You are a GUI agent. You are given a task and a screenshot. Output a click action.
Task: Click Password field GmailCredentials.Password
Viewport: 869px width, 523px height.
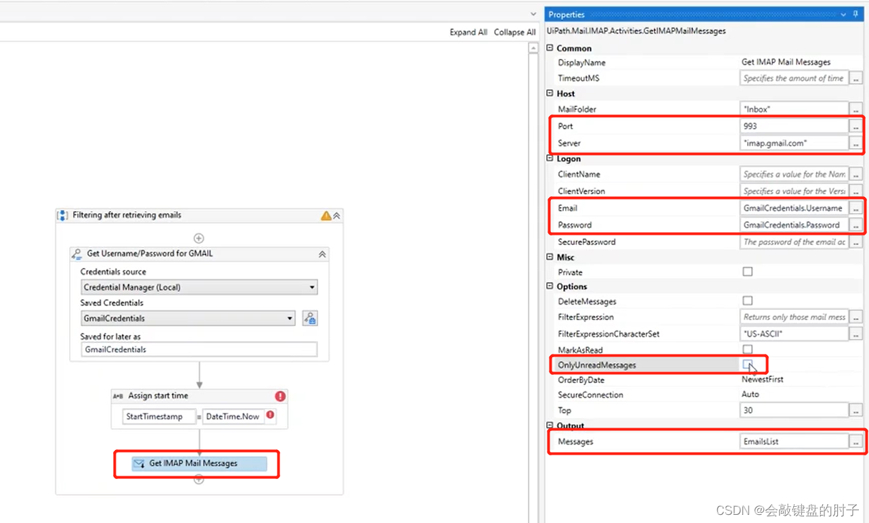click(x=794, y=225)
